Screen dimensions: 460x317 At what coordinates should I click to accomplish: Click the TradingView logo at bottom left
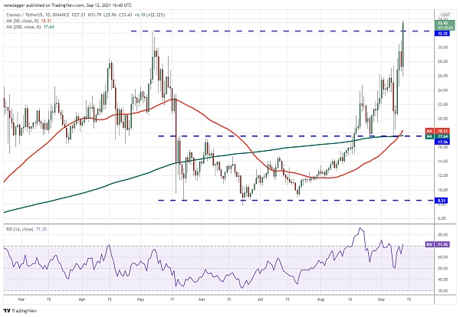click(20, 311)
